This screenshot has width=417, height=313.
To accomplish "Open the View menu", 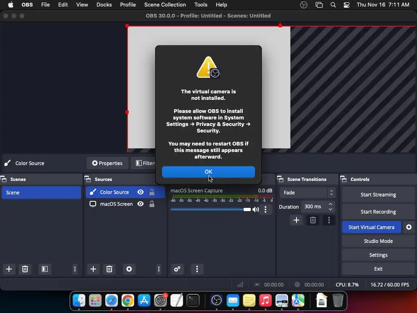I will 82,5.
